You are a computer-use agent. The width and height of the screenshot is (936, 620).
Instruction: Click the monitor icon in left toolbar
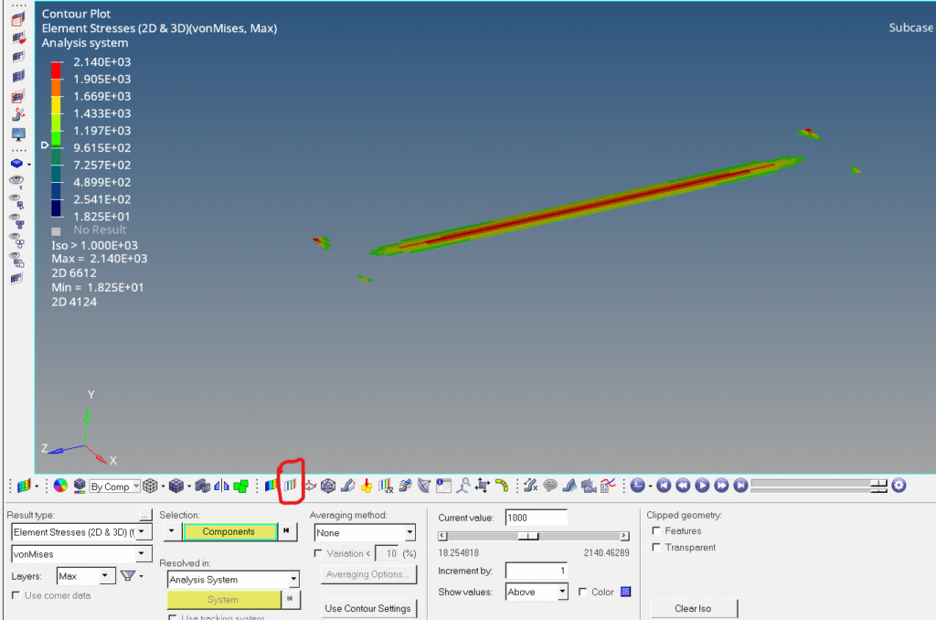click(18, 134)
